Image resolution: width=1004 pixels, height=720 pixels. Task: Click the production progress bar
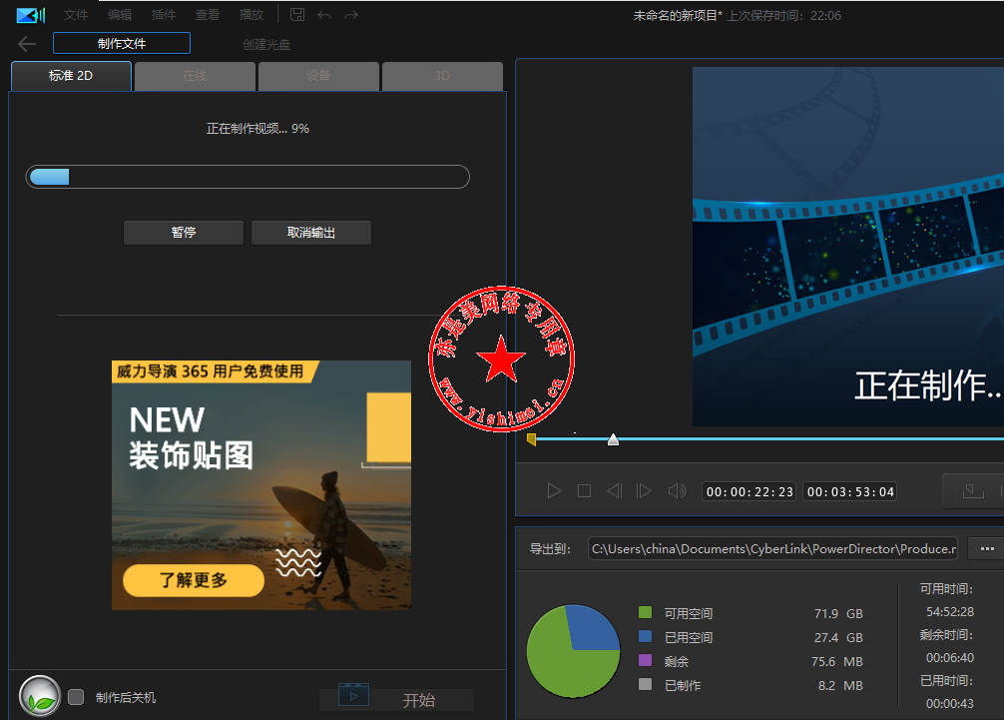(x=248, y=177)
